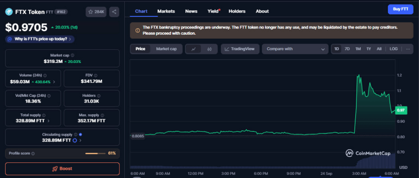This screenshot has height=178, width=419.
Task: Click the FTX Token logo icon
Action: tap(9, 12)
